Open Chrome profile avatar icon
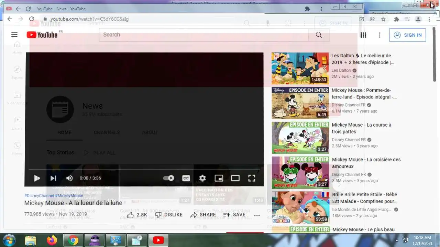 (x=418, y=19)
